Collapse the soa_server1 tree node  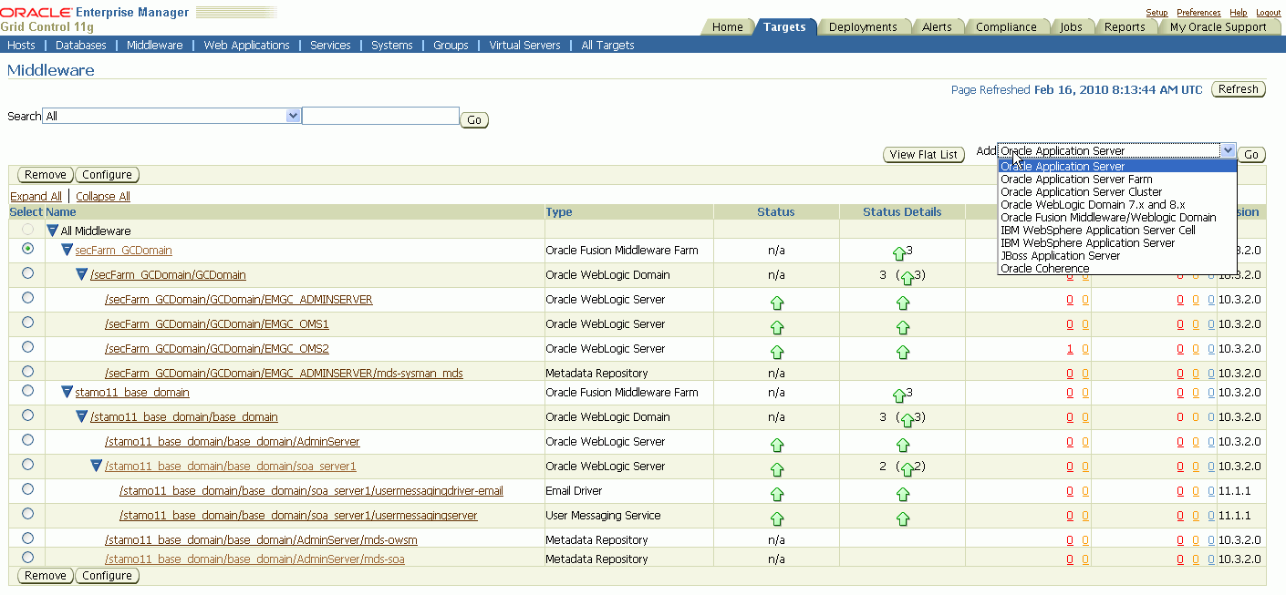click(97, 466)
